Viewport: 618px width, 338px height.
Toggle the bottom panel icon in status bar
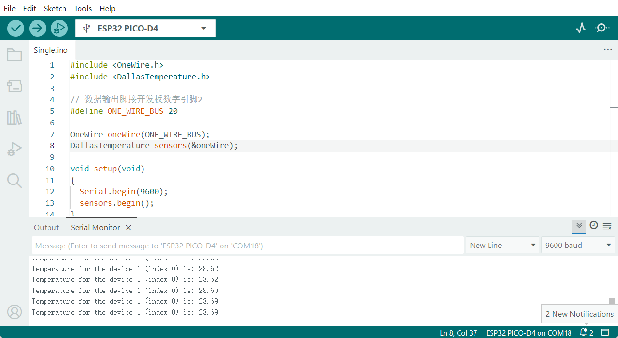(x=605, y=333)
